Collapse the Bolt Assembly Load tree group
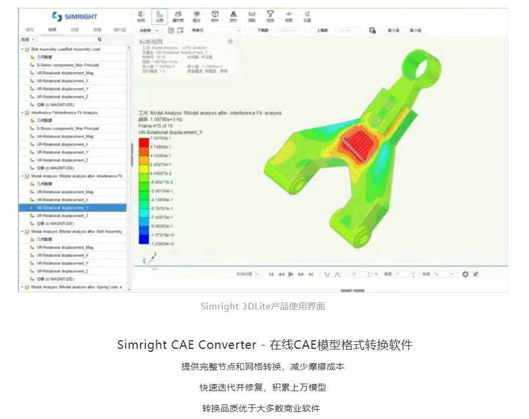 (x=22, y=49)
